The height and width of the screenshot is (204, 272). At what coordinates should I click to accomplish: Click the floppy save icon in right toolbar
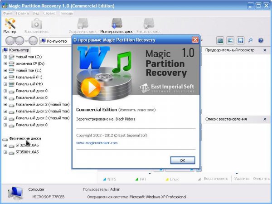240,41
